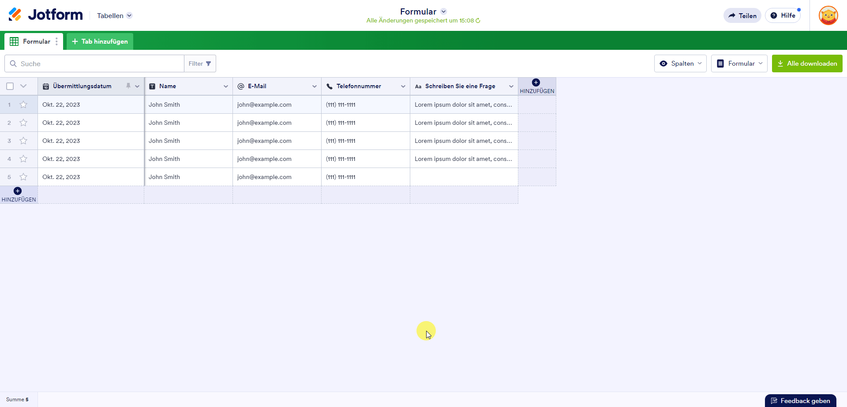Open the Hilfe help menu
This screenshot has height=407, width=847.
[783, 15]
